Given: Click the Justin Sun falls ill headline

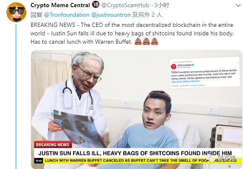Looking at the screenshot, I should point(135,153).
